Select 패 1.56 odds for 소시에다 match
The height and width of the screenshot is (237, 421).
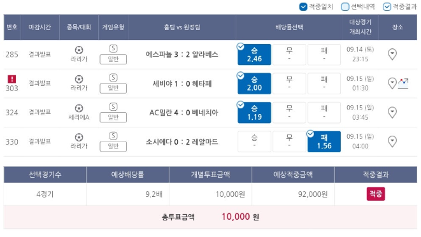(324, 141)
